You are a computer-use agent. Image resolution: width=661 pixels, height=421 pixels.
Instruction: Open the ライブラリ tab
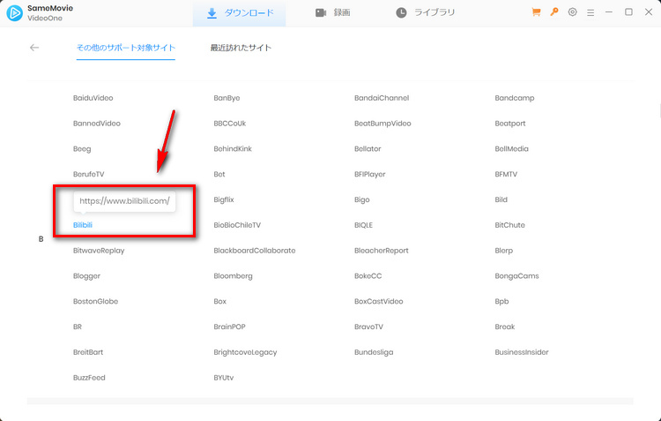coord(425,13)
